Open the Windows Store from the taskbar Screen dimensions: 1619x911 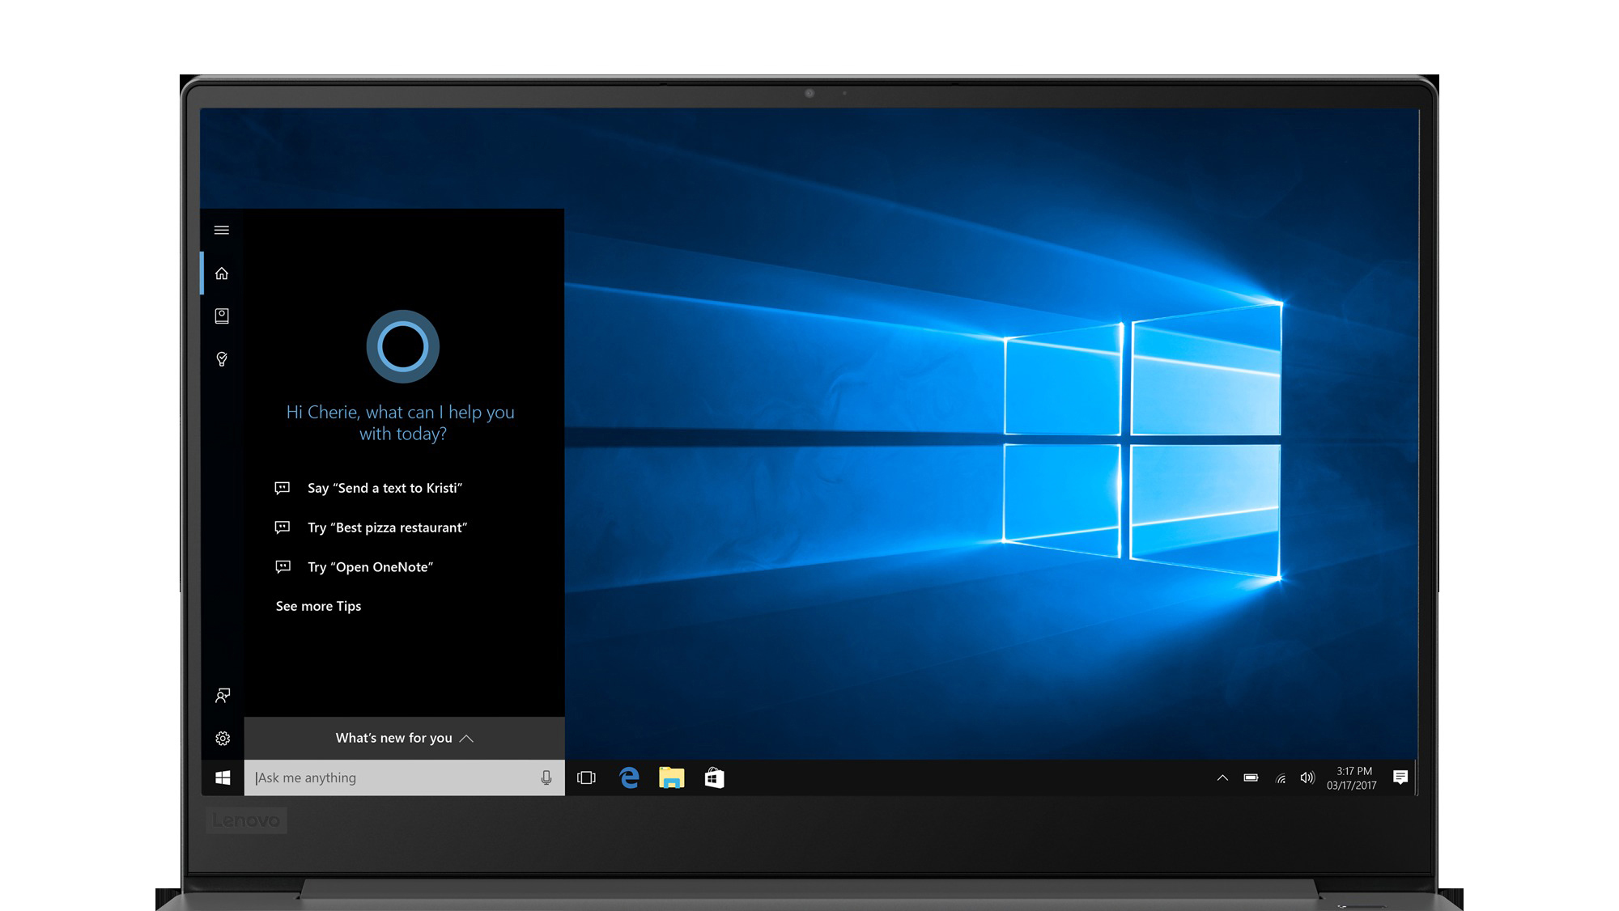(714, 778)
